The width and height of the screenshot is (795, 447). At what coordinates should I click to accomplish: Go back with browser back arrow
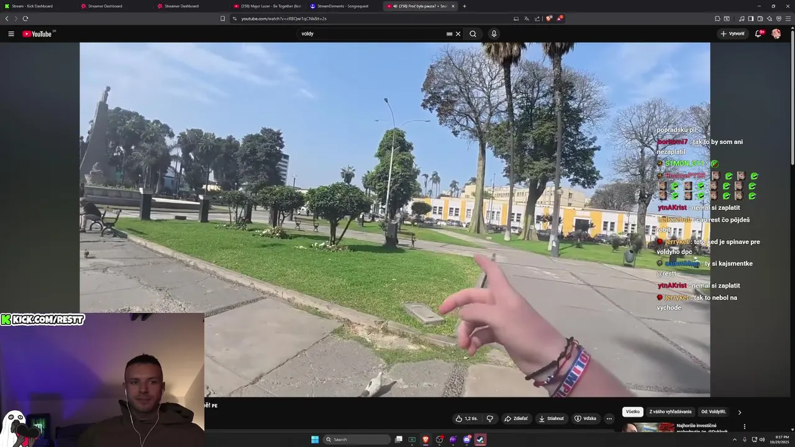7,19
